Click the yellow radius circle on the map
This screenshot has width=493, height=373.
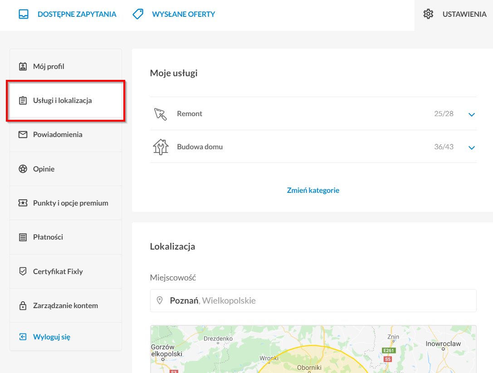click(312, 362)
